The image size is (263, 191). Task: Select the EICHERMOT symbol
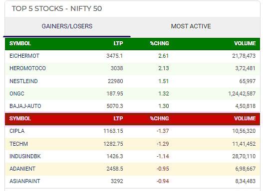click(x=24, y=56)
